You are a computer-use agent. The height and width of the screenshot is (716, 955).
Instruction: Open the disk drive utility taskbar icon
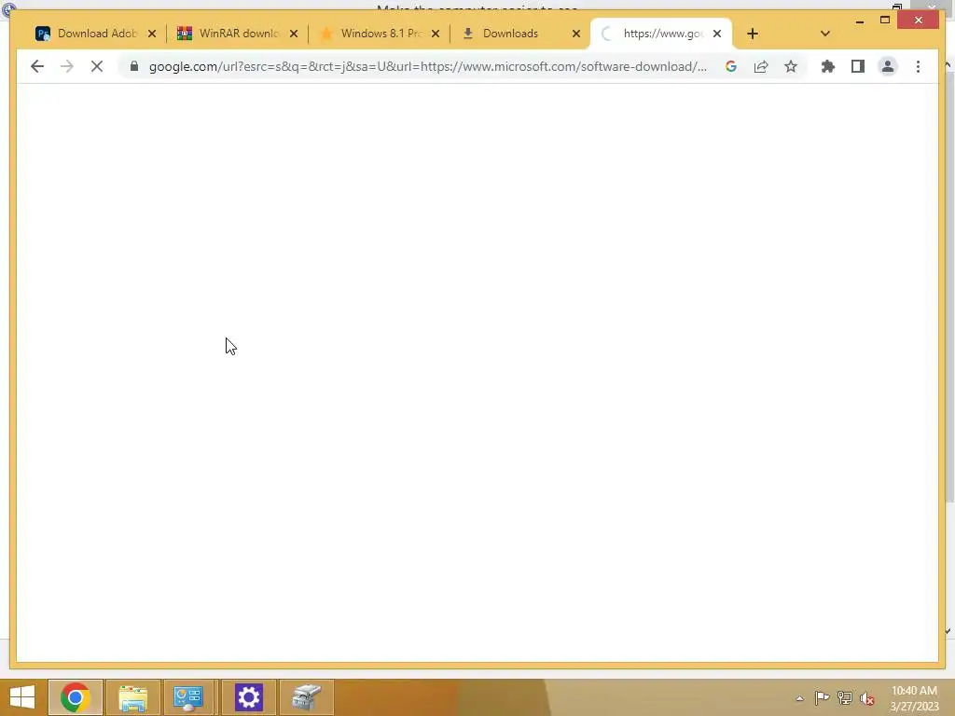[306, 697]
